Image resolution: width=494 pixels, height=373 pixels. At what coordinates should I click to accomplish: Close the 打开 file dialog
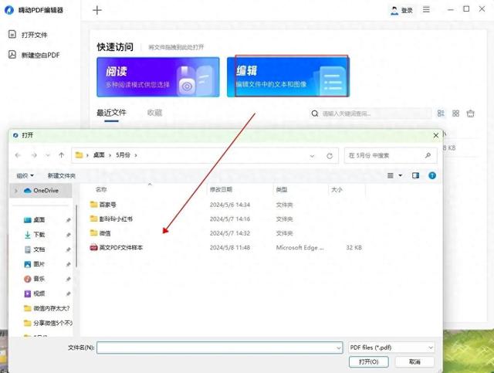(x=435, y=136)
